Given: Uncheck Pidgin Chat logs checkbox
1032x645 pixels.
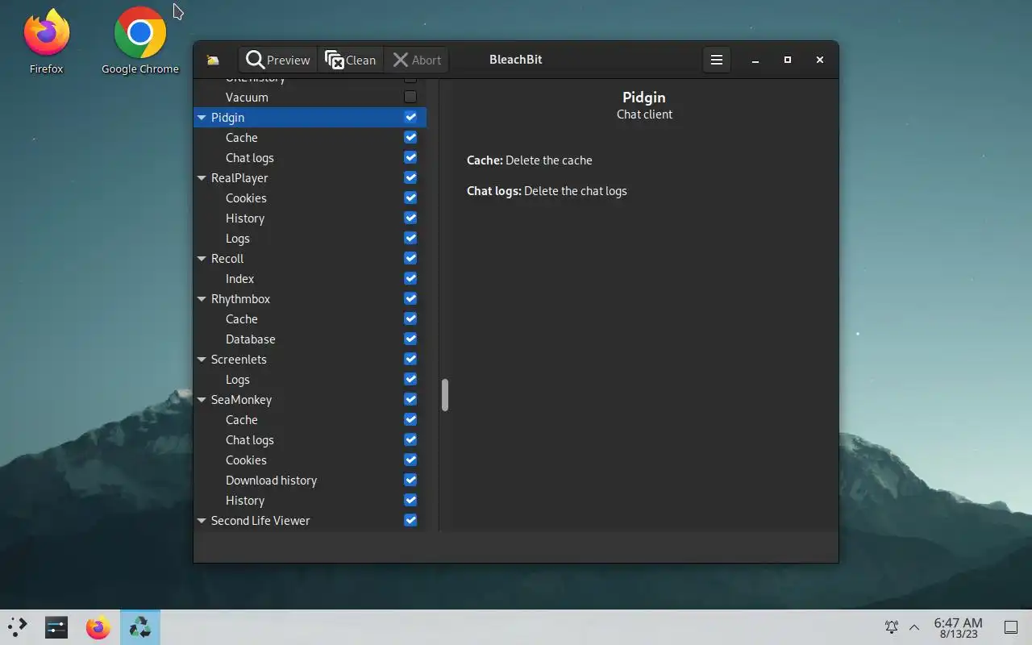Looking at the screenshot, I should (410, 157).
